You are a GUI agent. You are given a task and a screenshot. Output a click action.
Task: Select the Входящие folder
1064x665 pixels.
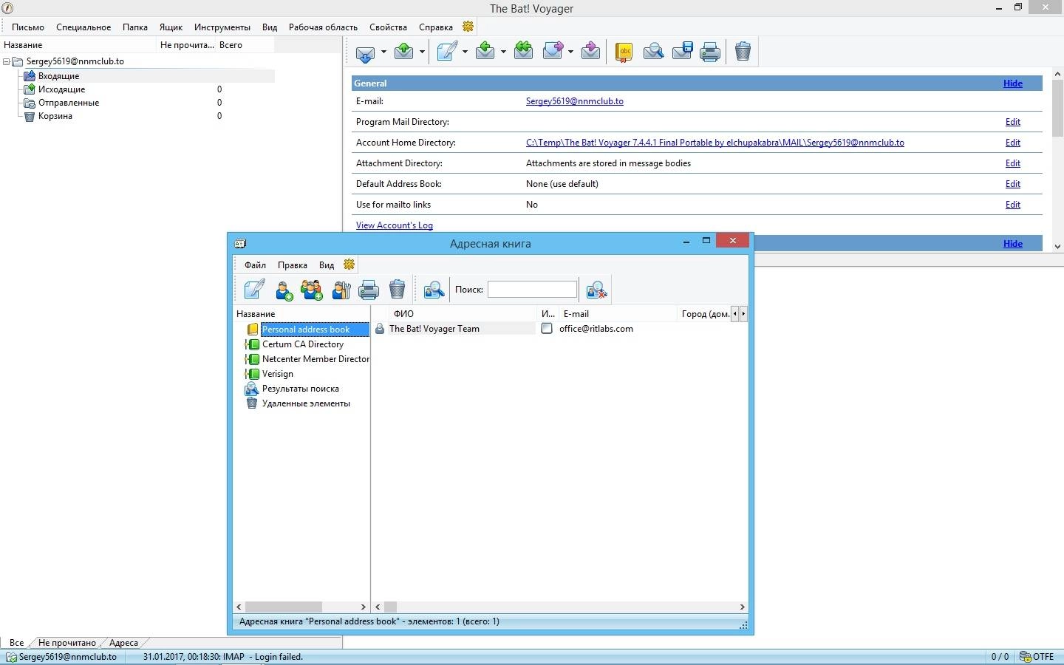pyautogui.click(x=58, y=76)
